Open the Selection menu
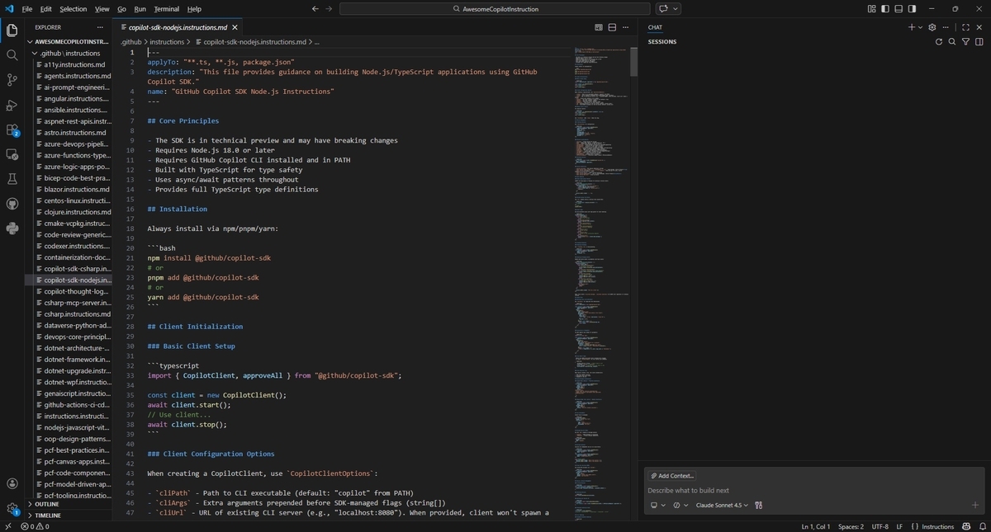991x532 pixels. click(73, 9)
